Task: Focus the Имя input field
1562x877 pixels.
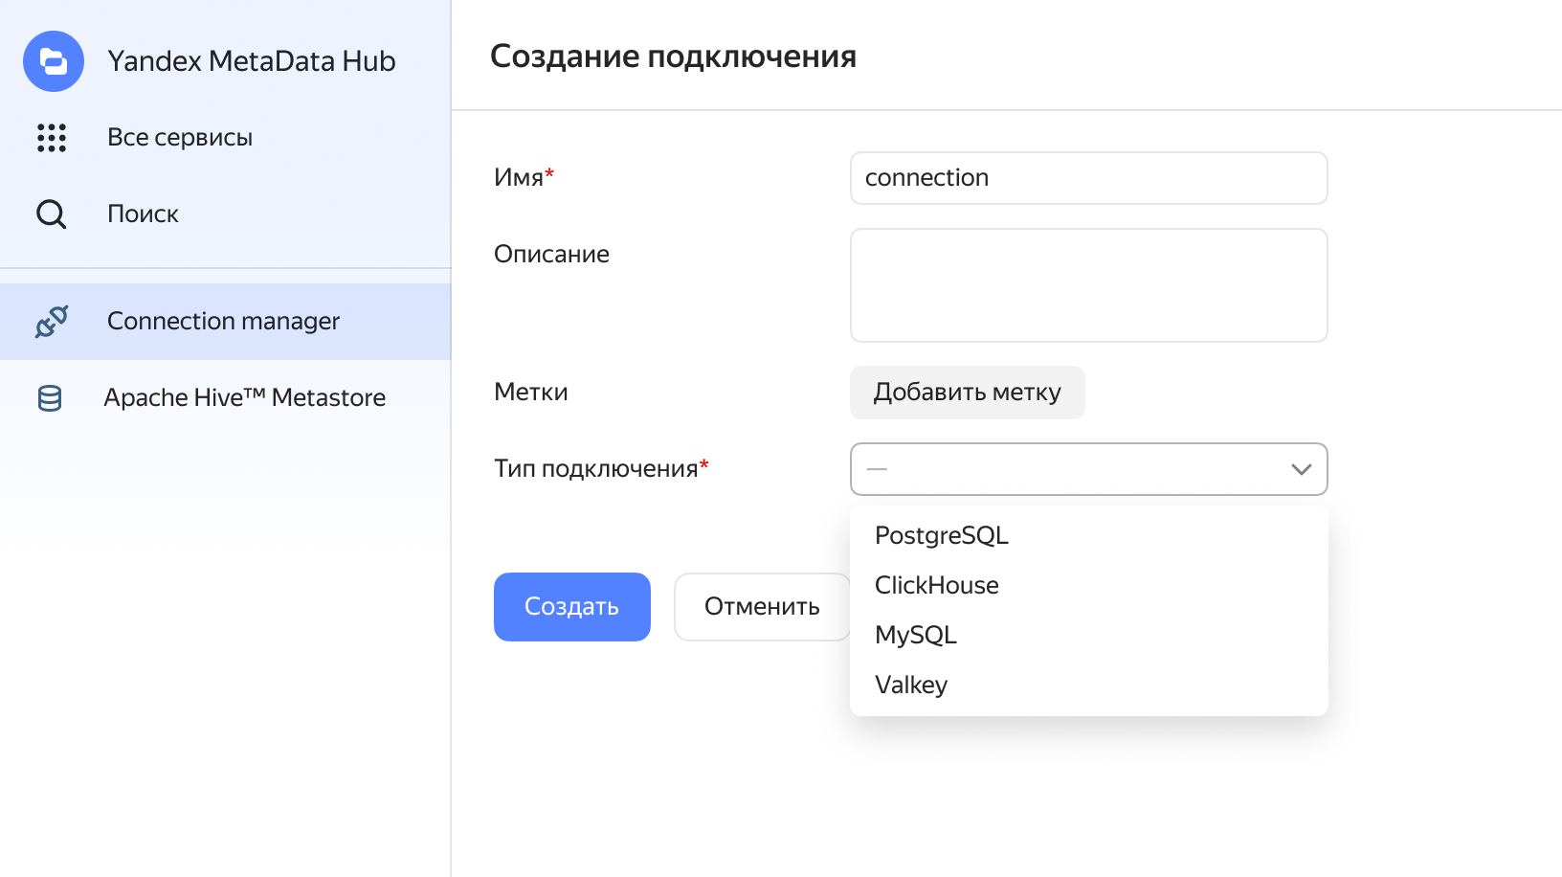Action: 1088,178
